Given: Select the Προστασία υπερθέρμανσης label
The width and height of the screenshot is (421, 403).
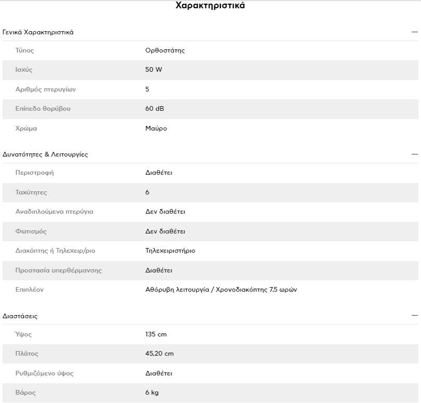Looking at the screenshot, I should point(59,270).
